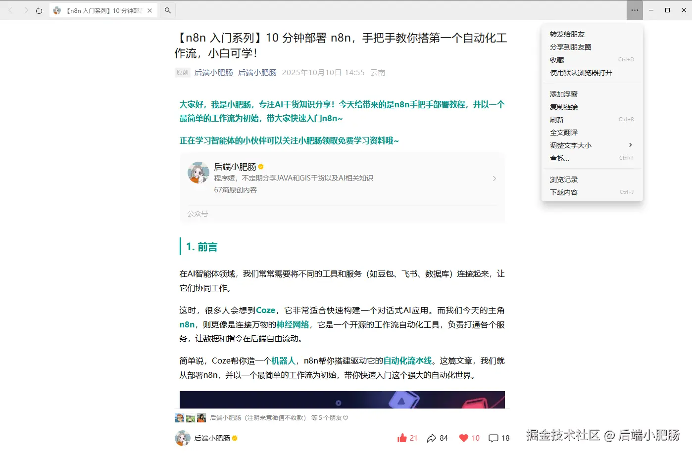Go forward with the right arrow button
Image resolution: width=692 pixels, height=454 pixels.
click(x=26, y=10)
